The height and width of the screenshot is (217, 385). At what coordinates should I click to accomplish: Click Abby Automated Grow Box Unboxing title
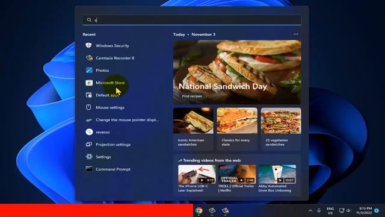[274, 188]
